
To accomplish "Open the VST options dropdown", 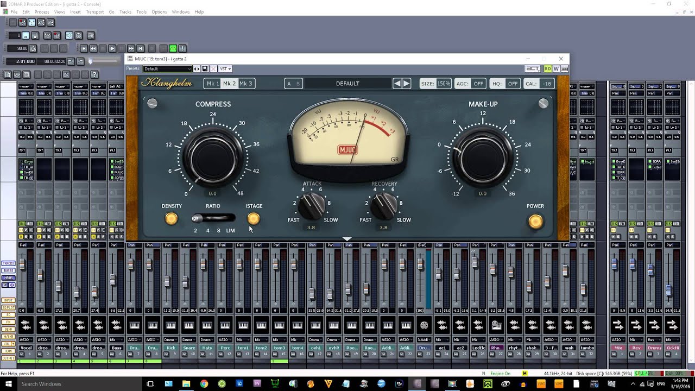I will tap(226, 69).
